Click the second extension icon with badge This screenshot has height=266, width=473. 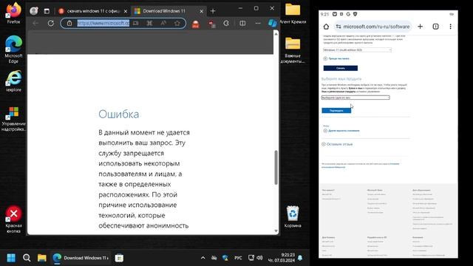point(212,24)
